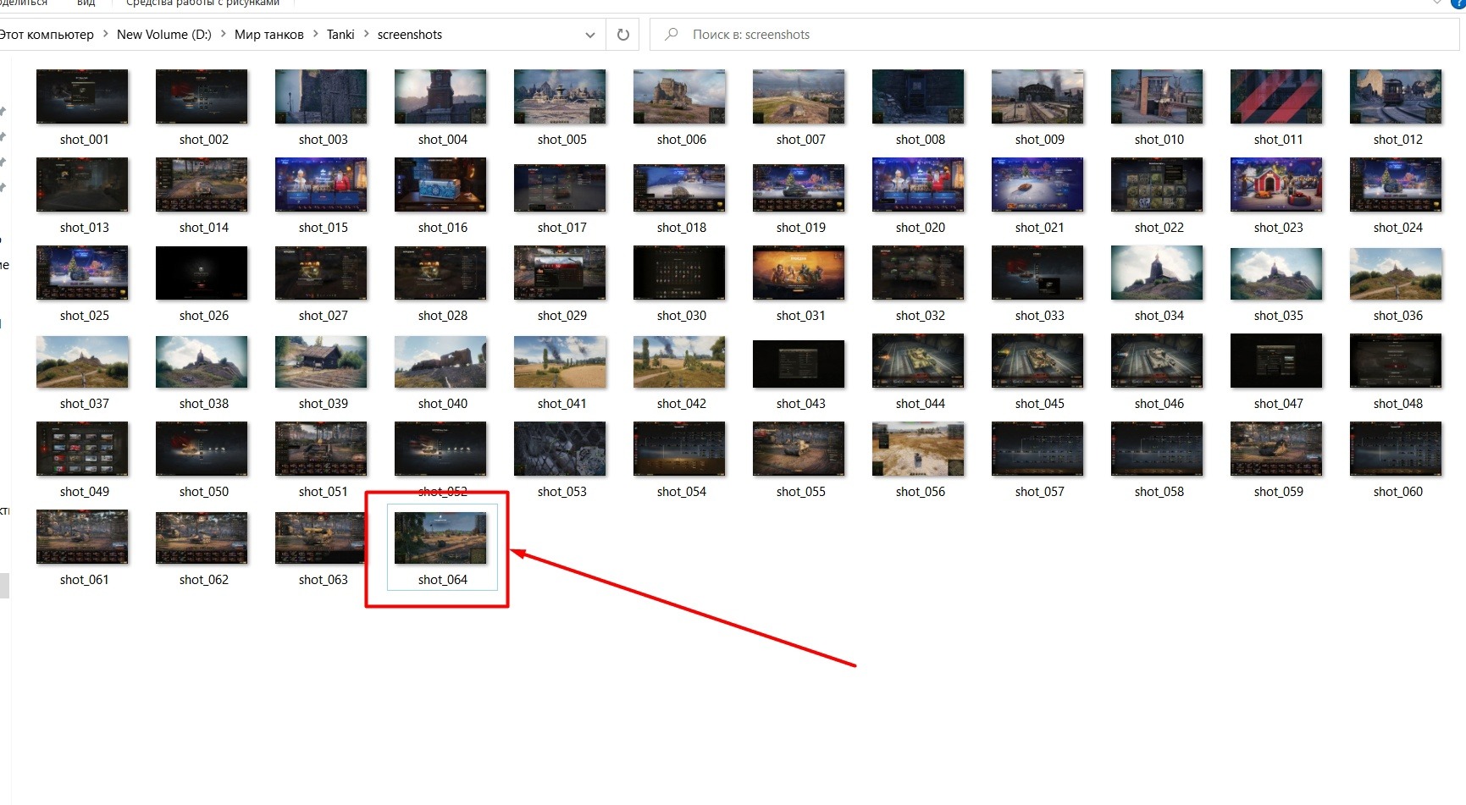1466x805 pixels.
Task: Click file name label shot_028
Action: [443, 316]
